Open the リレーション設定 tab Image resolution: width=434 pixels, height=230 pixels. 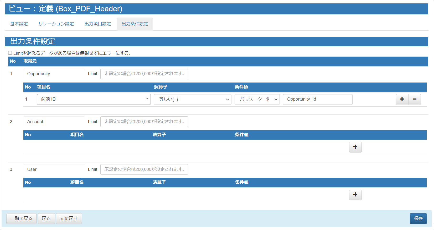[x=56, y=24]
